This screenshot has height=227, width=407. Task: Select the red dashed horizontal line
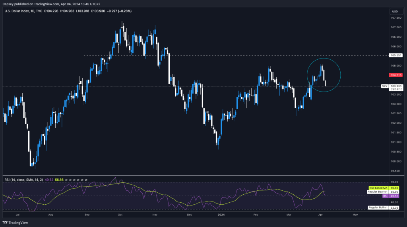(x=238, y=75)
